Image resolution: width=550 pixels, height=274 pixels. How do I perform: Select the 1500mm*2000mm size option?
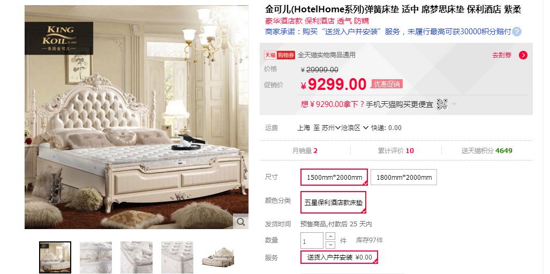[334, 177]
